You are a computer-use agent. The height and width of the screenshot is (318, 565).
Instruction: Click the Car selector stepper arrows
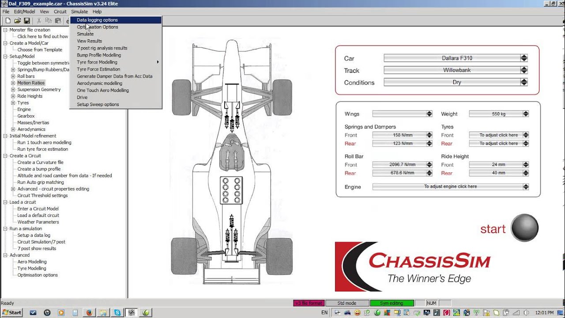[x=524, y=58]
